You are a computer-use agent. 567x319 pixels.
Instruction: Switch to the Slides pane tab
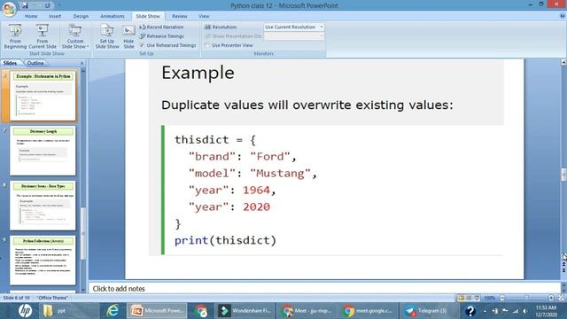10,63
